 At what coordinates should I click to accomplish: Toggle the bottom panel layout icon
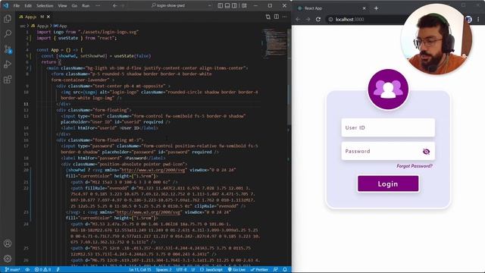(x=227, y=5)
